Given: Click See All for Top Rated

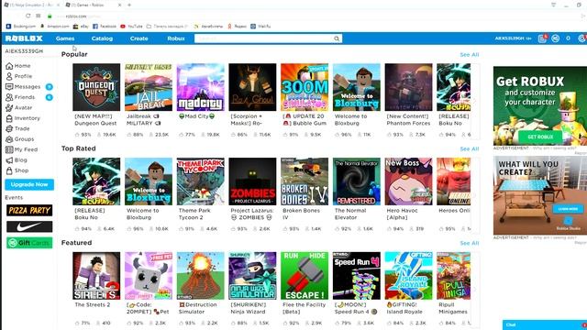Looking at the screenshot, I should tap(470, 148).
